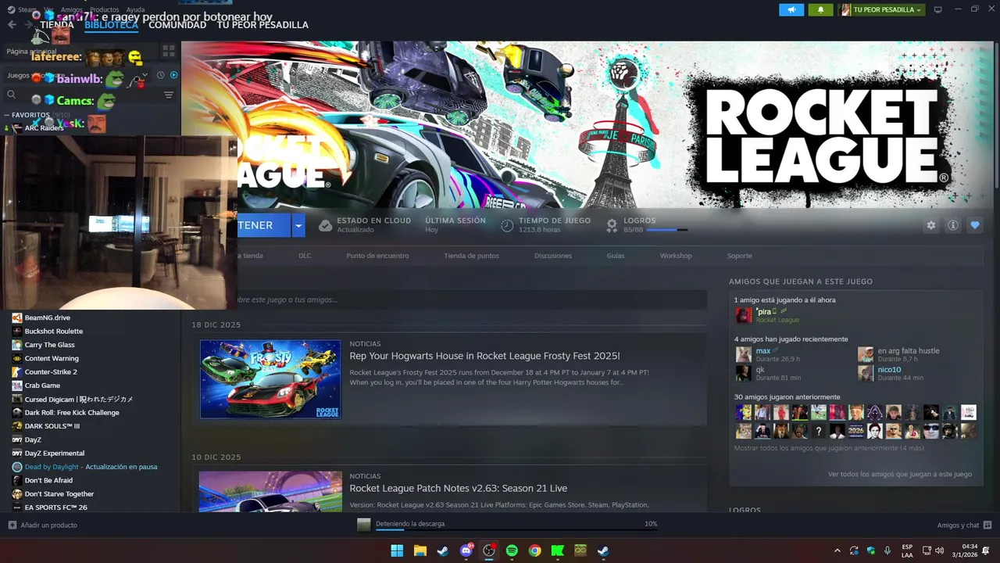This screenshot has height=563, width=1000.
Task: Open the Ayuda menu
Action: [135, 9]
